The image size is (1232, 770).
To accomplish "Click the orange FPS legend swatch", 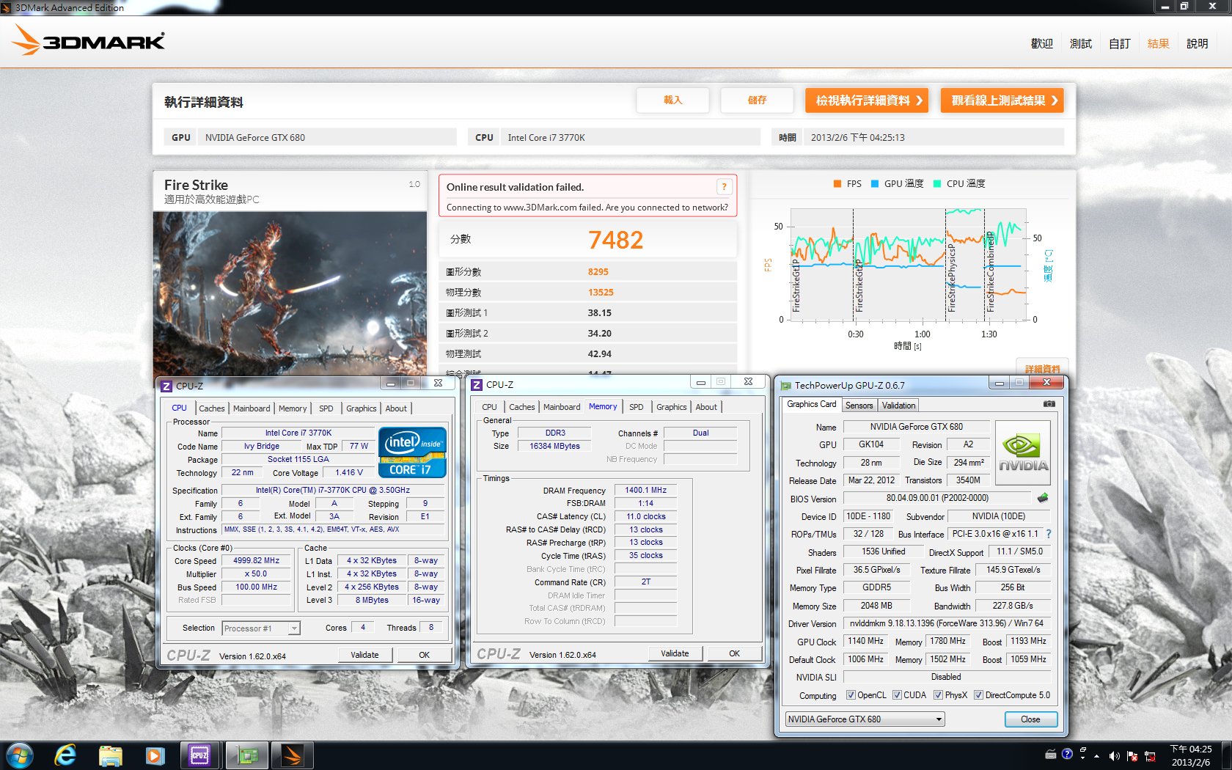I will click(837, 184).
